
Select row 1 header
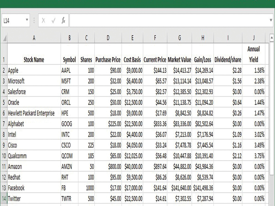(4, 54)
